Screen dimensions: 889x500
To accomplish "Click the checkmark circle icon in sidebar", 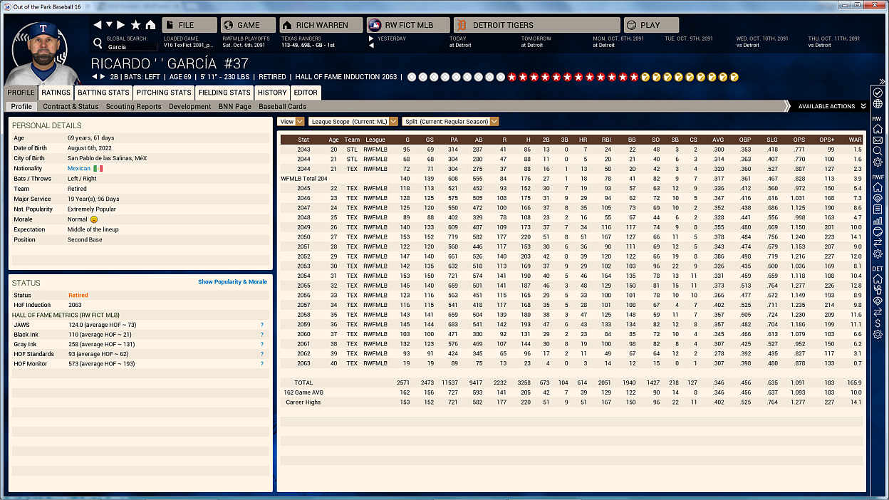I will [878, 93].
